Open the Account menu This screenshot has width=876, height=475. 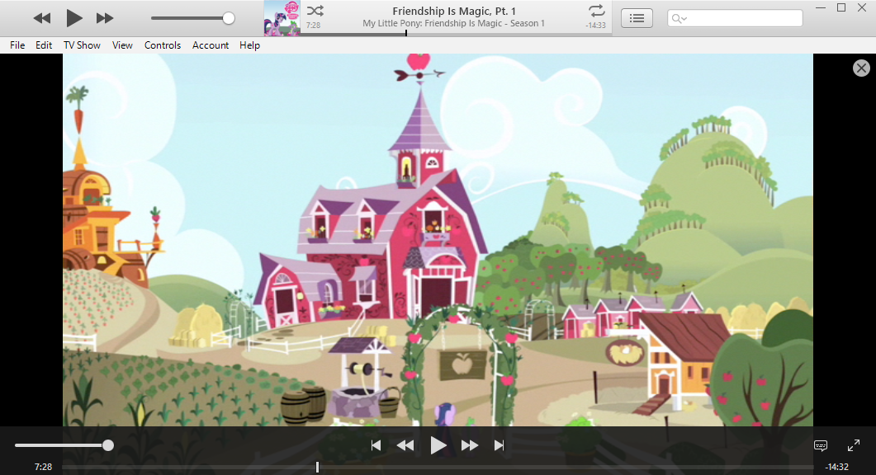click(211, 45)
